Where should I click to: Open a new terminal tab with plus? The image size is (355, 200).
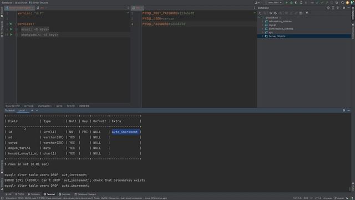coord(32,111)
